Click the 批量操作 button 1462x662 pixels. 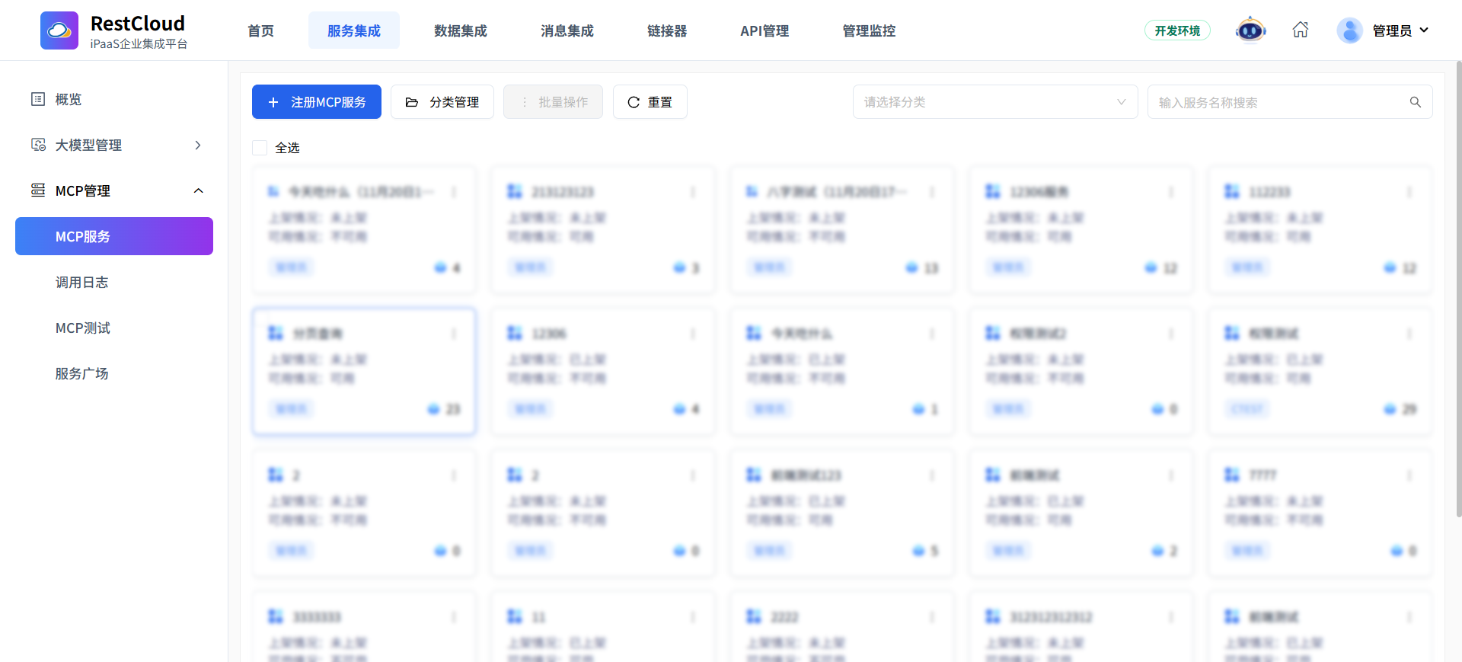[x=553, y=102]
